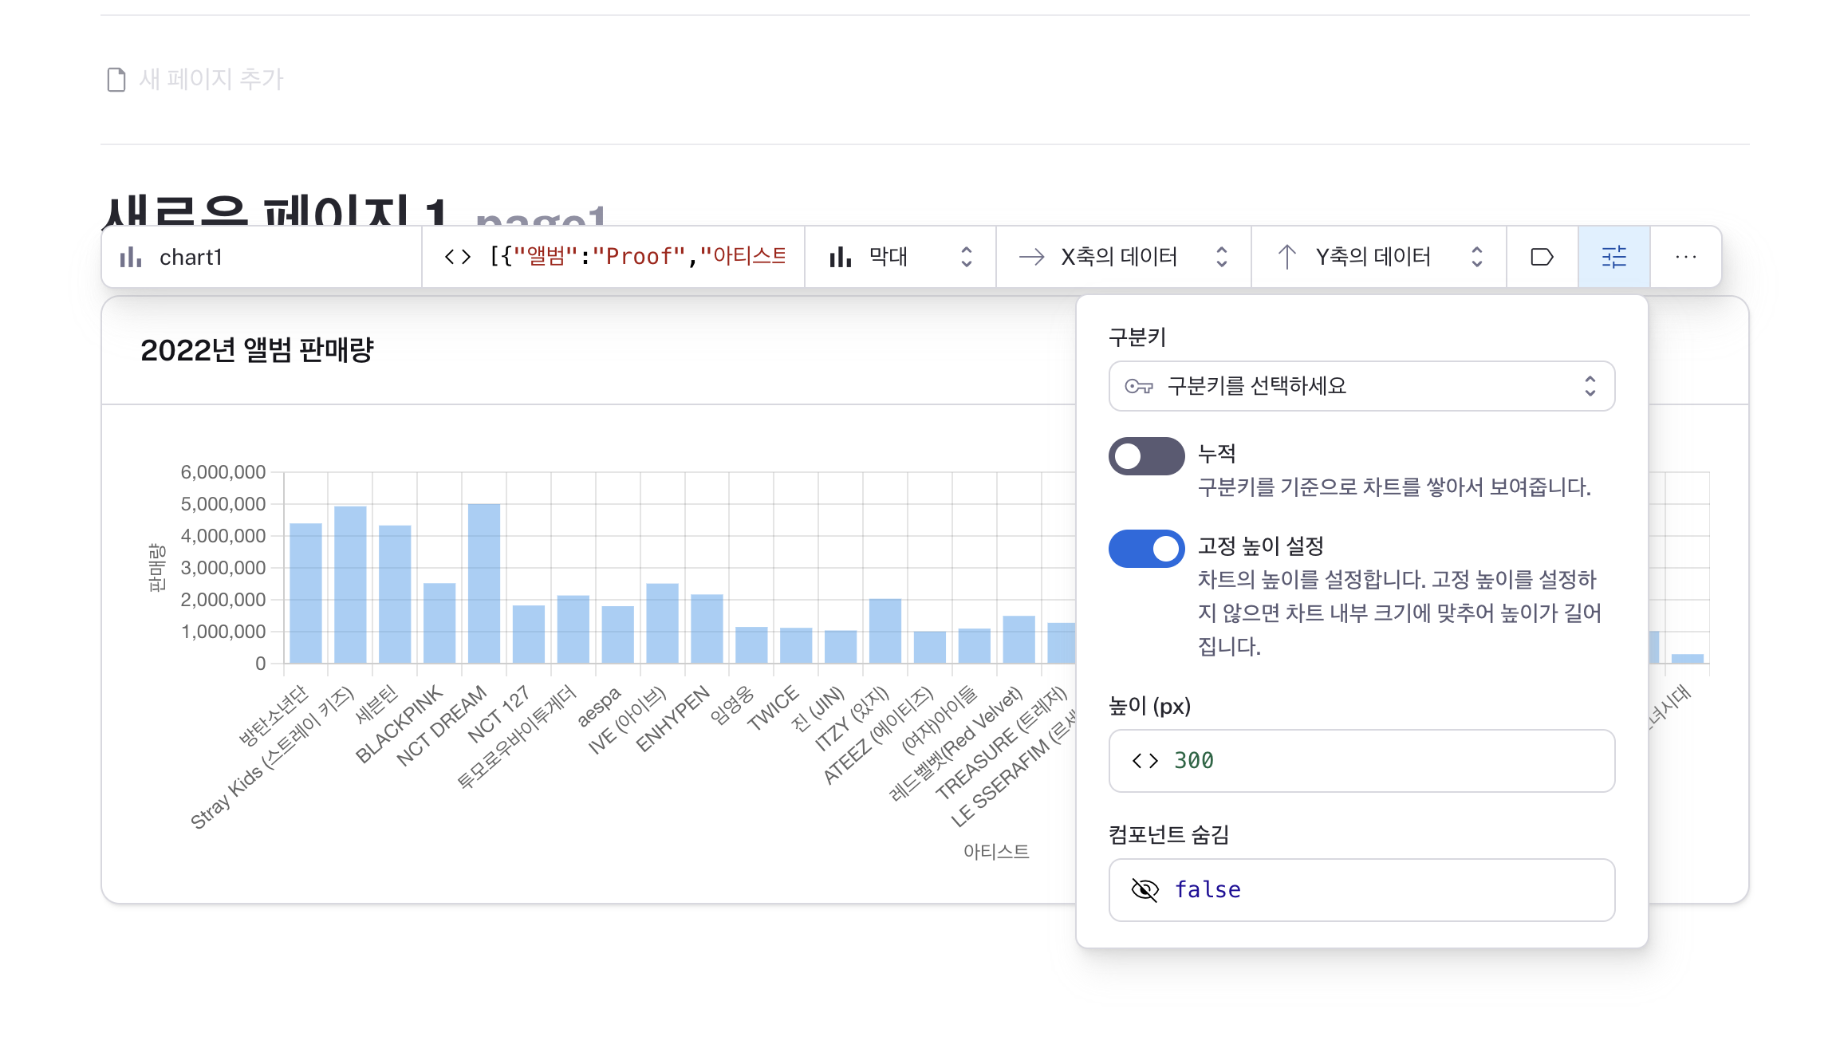Click the data code brackets icon
1836x1056 pixels.
pyautogui.click(x=458, y=257)
